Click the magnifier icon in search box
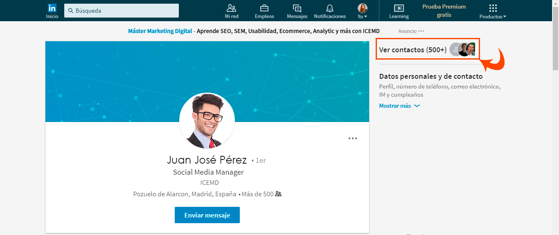Image resolution: width=559 pixels, height=235 pixels. 71,11
